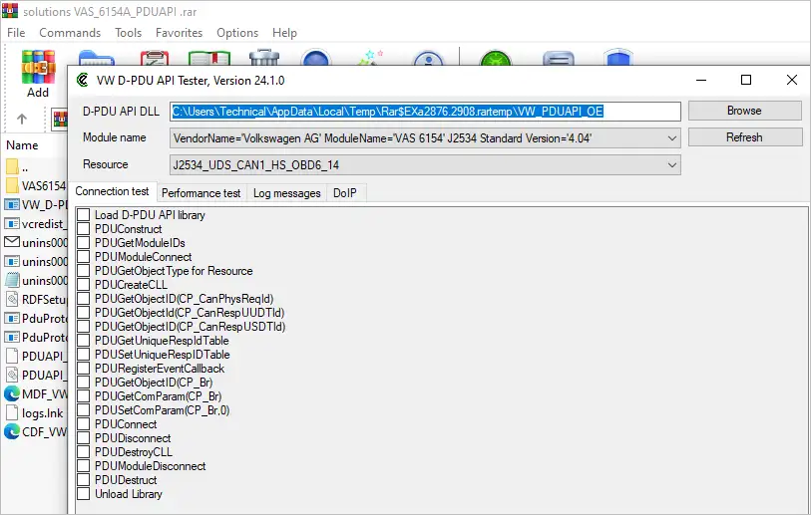Go up one folder with WinRAR arrow
The width and height of the screenshot is (811, 515).
click(x=22, y=119)
